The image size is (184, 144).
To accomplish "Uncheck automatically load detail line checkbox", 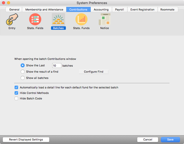I will click(x=16, y=88).
